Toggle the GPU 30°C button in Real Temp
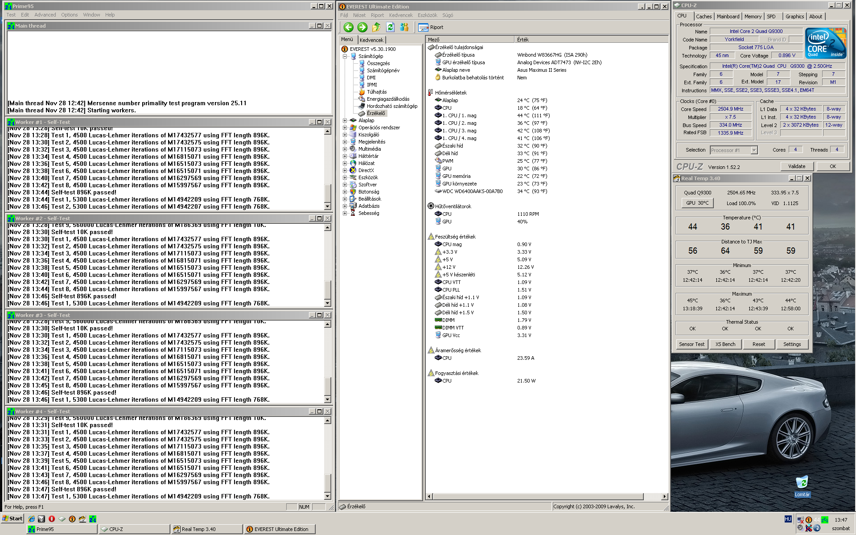This screenshot has width=856, height=535. pos(697,203)
